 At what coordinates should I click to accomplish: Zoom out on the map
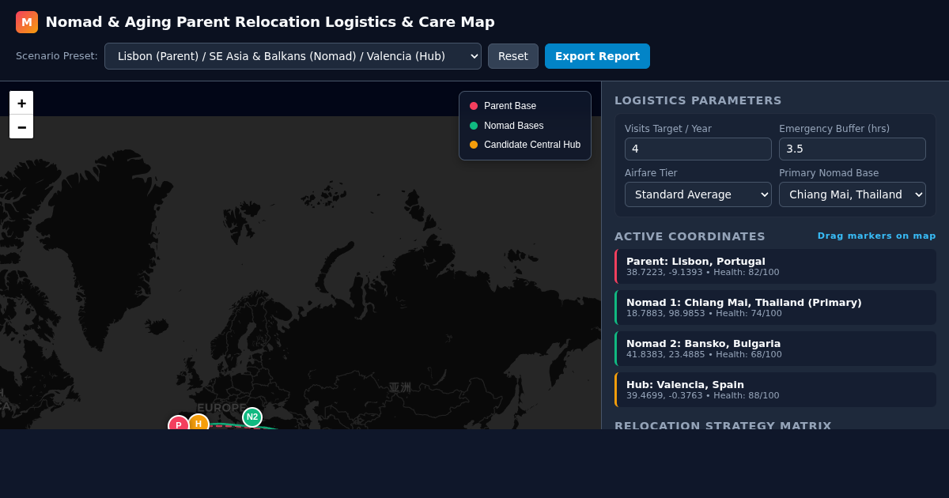(x=21, y=126)
